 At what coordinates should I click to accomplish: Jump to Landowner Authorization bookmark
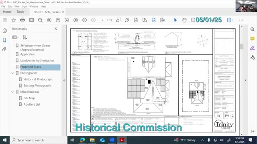[x=37, y=60]
